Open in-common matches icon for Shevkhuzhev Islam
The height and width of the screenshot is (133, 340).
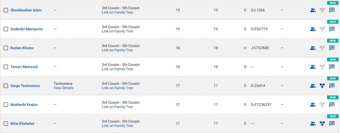pos(312,10)
